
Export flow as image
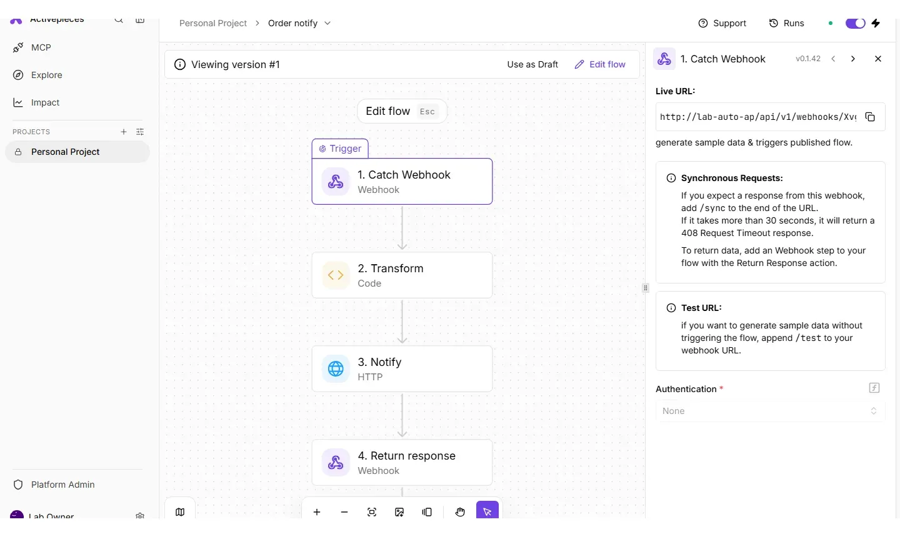click(399, 512)
